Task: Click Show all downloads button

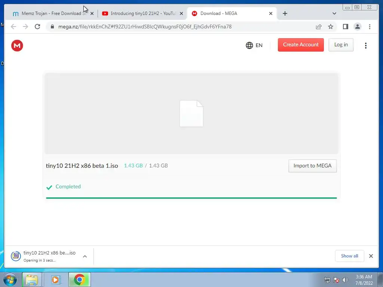Action: [350, 256]
